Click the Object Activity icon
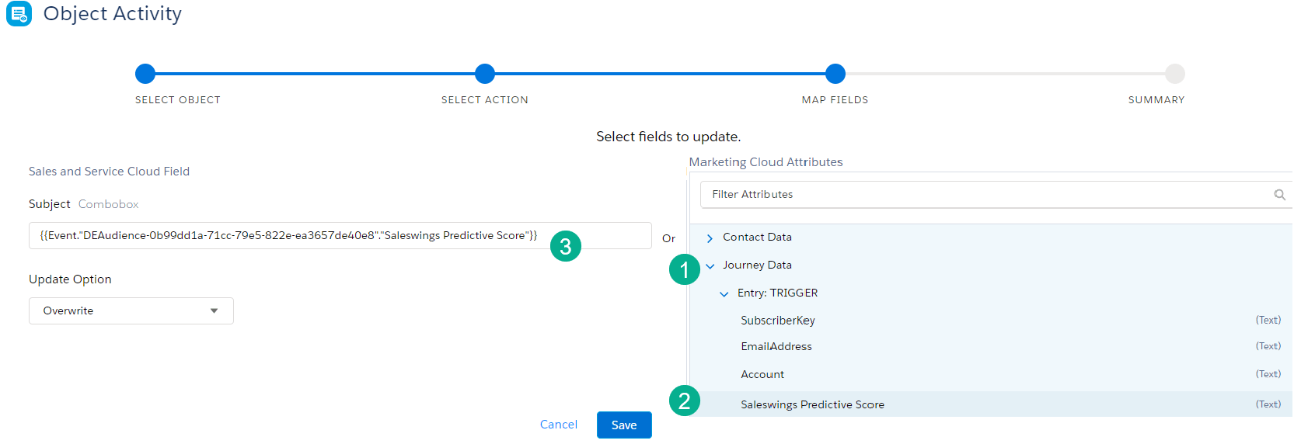The width and height of the screenshot is (1294, 444). [x=19, y=13]
